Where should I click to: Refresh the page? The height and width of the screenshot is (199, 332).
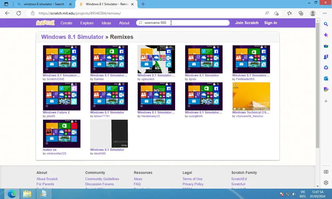19,13
